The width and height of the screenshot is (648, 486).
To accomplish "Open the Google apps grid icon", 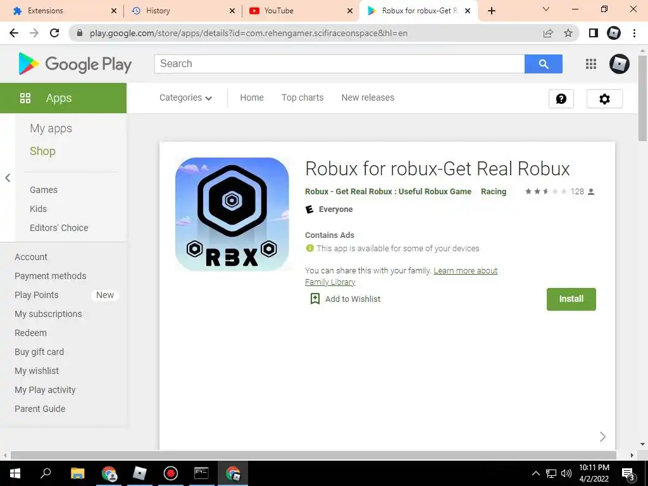I will tap(591, 64).
